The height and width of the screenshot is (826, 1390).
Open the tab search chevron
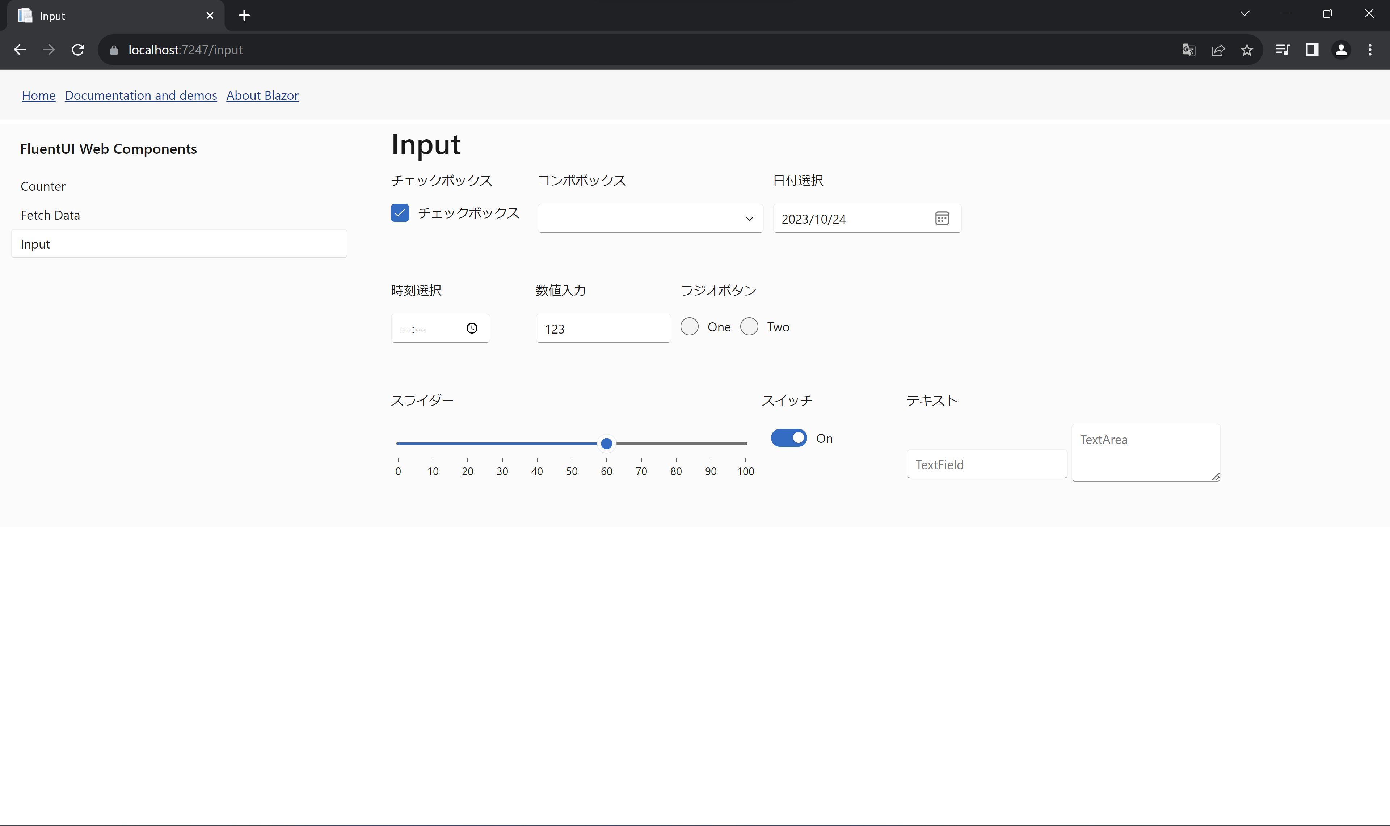[1244, 13]
